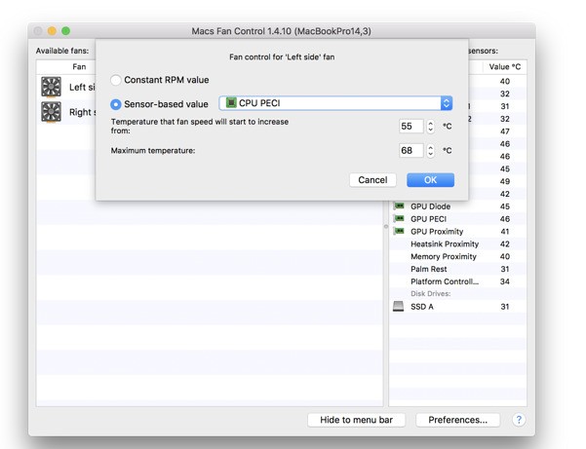Adjust the maximum temperature stepper arrows

point(431,150)
